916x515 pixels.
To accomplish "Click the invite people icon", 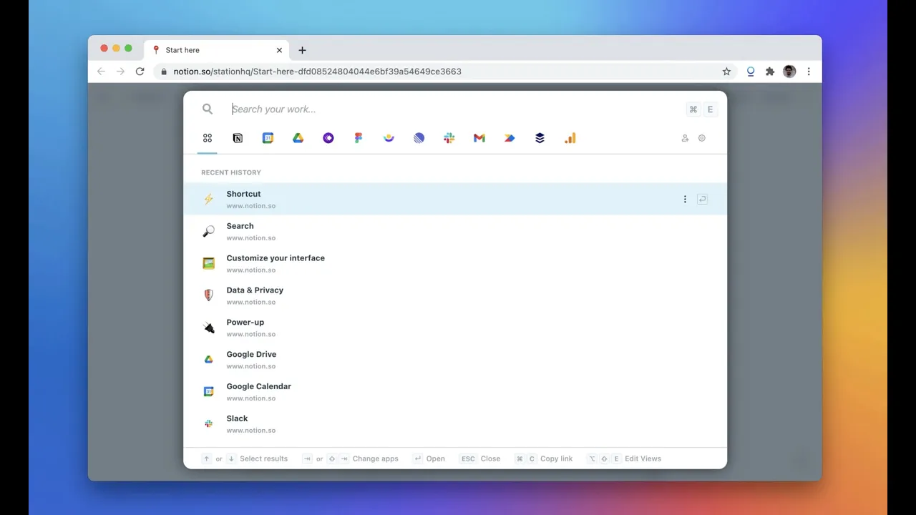I will click(685, 138).
